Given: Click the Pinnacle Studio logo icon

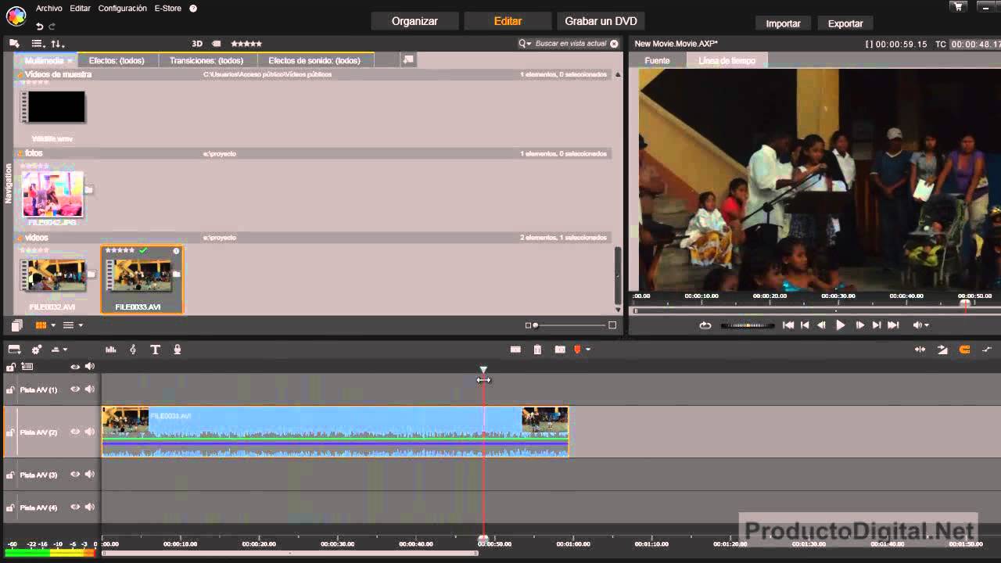Looking at the screenshot, I should click(x=16, y=15).
